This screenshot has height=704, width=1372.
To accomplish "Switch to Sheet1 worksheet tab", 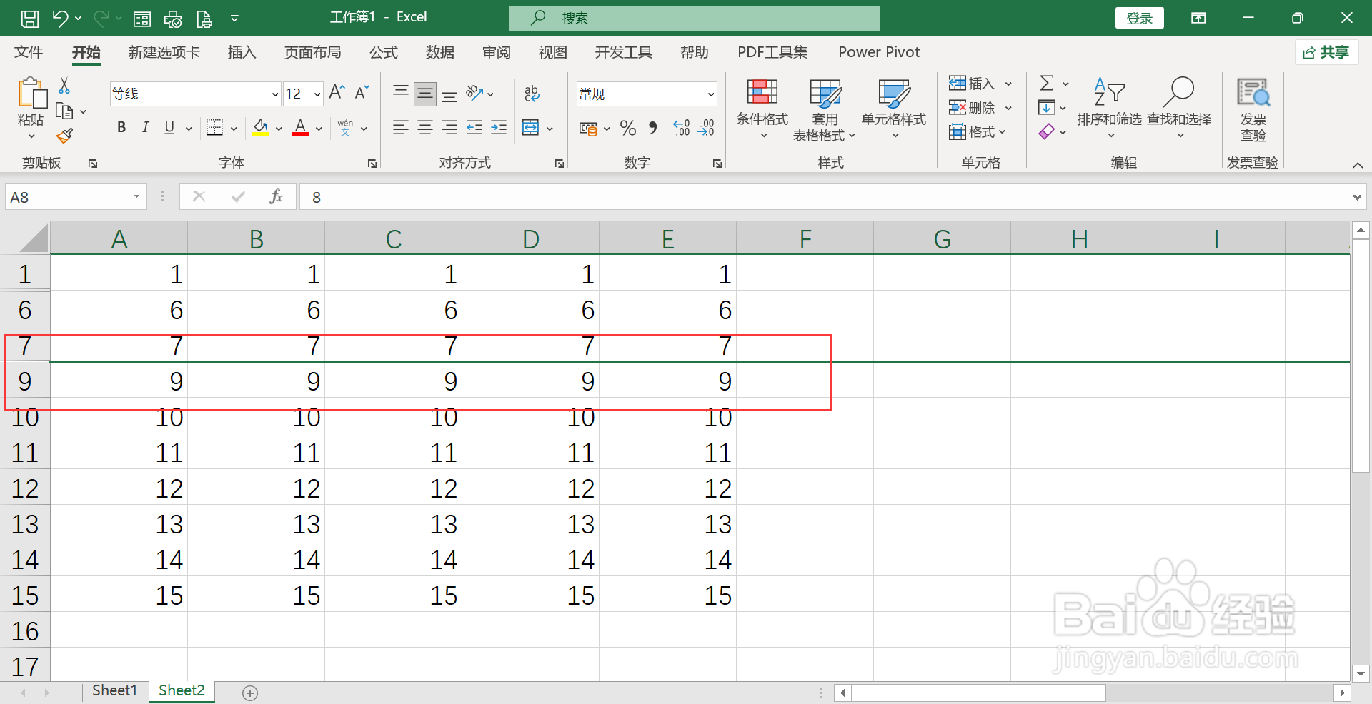I will (114, 690).
